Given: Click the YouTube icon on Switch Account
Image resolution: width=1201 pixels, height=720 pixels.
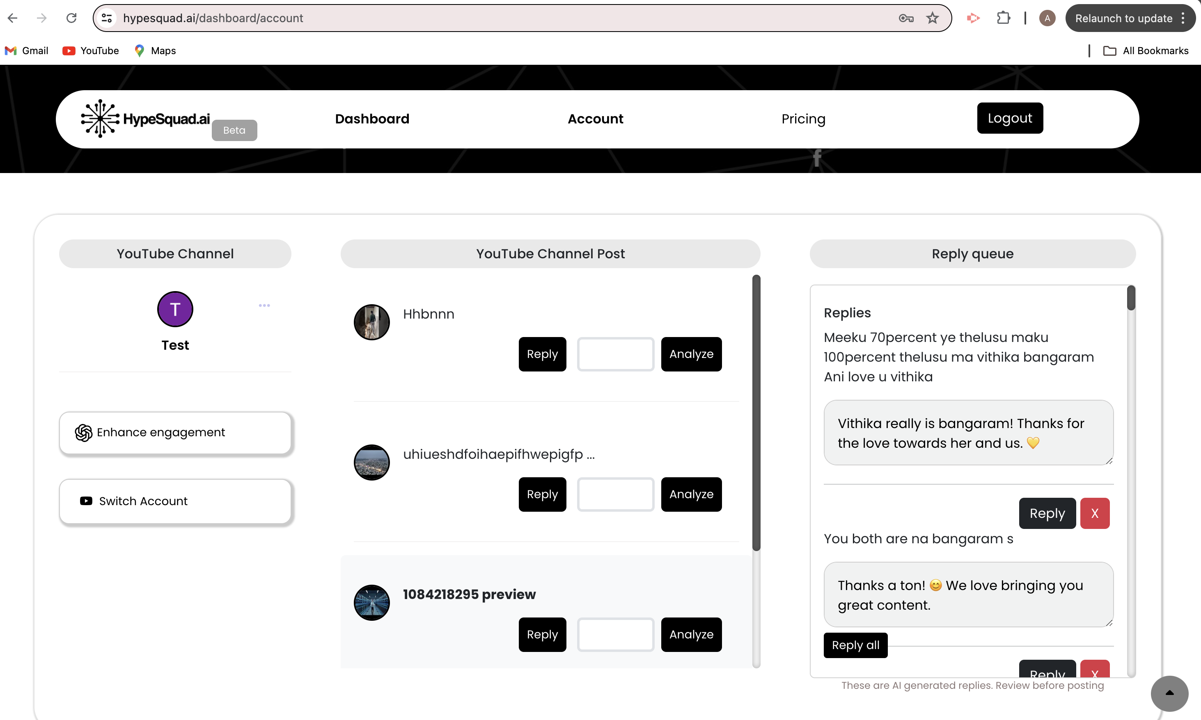Looking at the screenshot, I should (x=85, y=501).
